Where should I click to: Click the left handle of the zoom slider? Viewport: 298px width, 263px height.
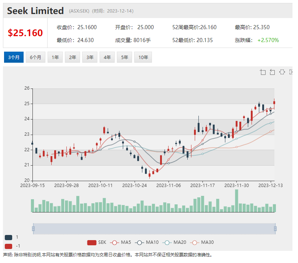pyautogui.click(x=33, y=229)
